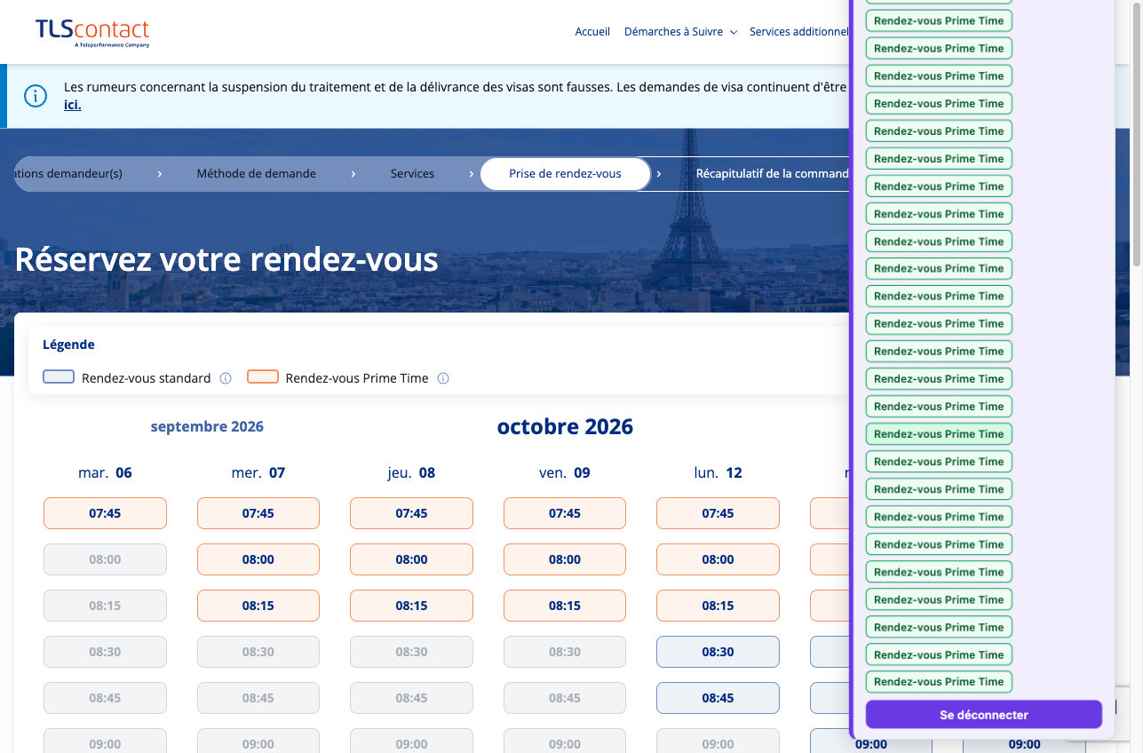The width and height of the screenshot is (1143, 753).
Task: Book 08:15 on jeu. 08
Action: pos(411,606)
